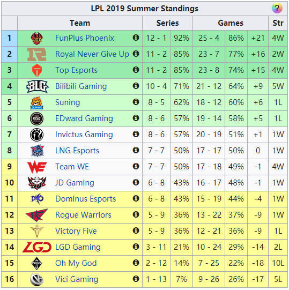Follow the Rogue Warriors link
Viewport: 289px width, 290px height.
click(83, 215)
